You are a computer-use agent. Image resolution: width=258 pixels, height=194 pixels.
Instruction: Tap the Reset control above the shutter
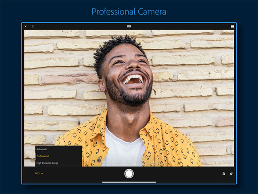click(x=154, y=162)
